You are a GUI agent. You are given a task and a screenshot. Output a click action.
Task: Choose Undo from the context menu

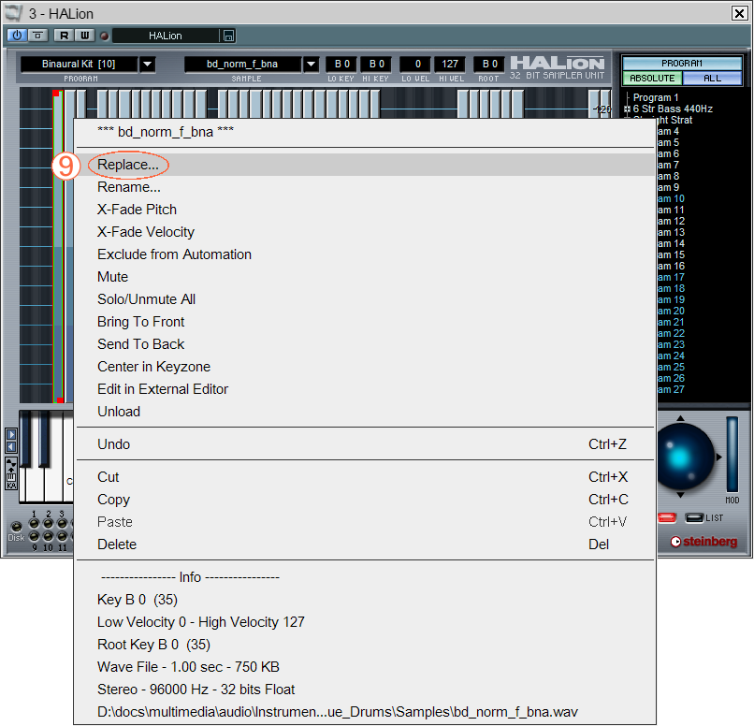365,444
